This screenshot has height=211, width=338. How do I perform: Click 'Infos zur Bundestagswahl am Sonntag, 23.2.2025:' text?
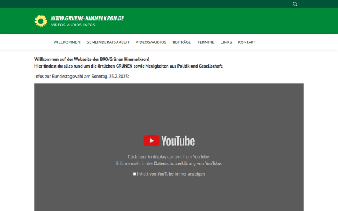82,76
